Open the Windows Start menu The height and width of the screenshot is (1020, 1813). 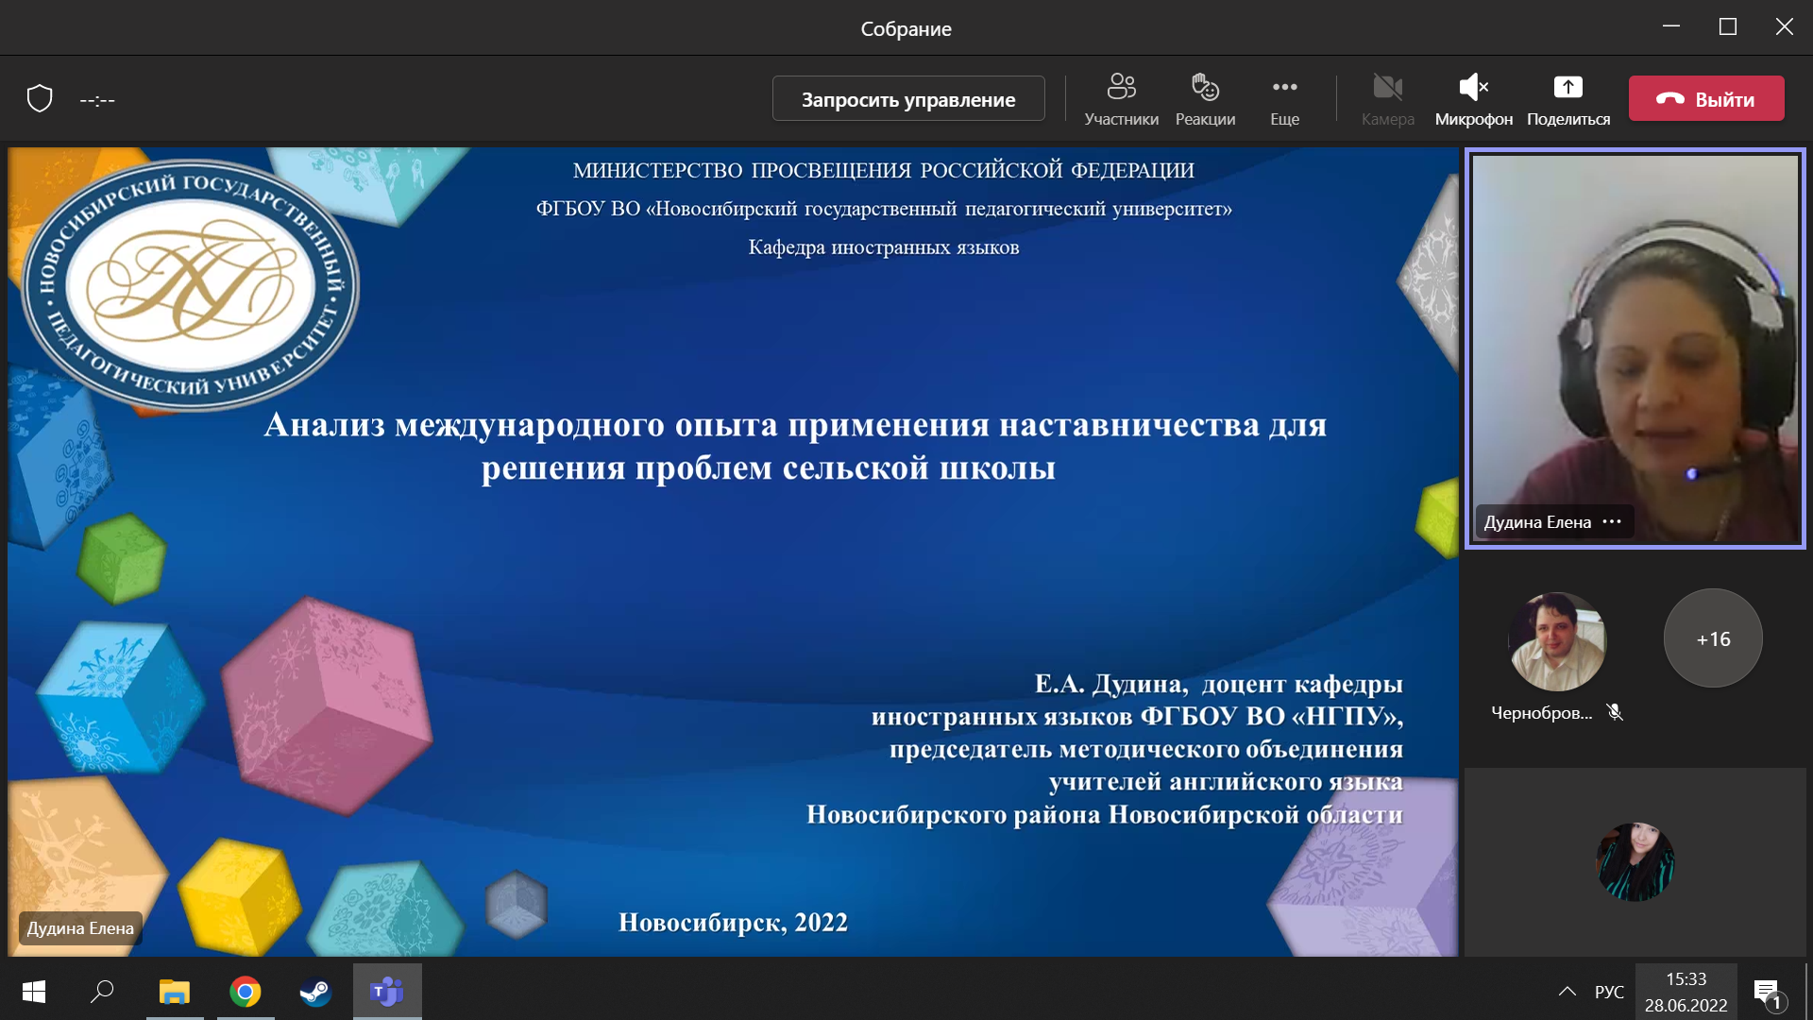coord(34,992)
